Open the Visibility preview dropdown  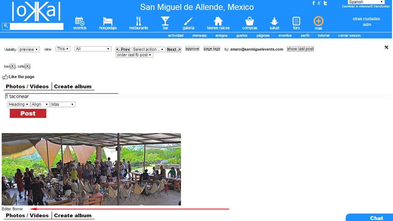pyautogui.click(x=29, y=49)
